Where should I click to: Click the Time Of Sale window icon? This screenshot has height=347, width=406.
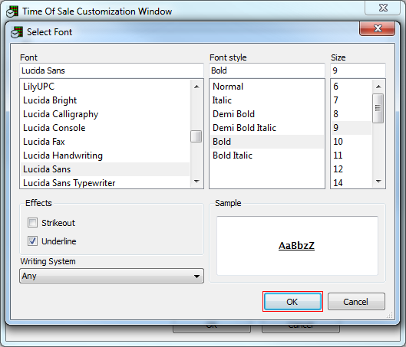point(12,11)
